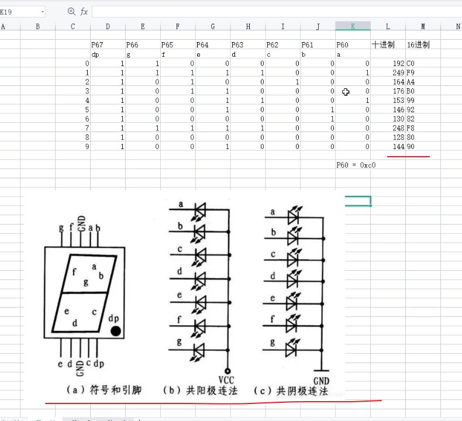Select the hex value F9 cell
This screenshot has height=421, width=462.
pos(423,73)
